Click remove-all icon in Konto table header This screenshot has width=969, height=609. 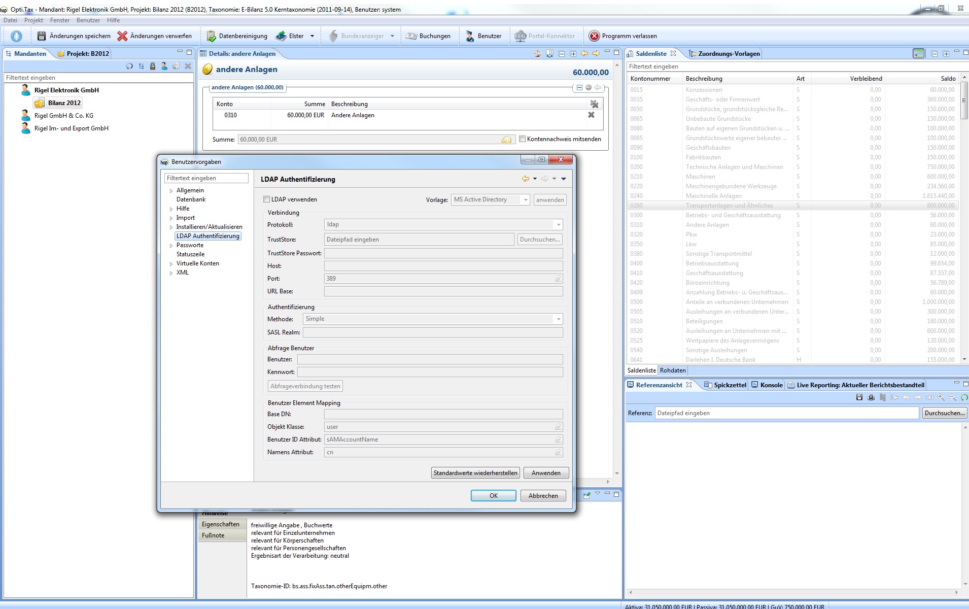click(x=594, y=104)
